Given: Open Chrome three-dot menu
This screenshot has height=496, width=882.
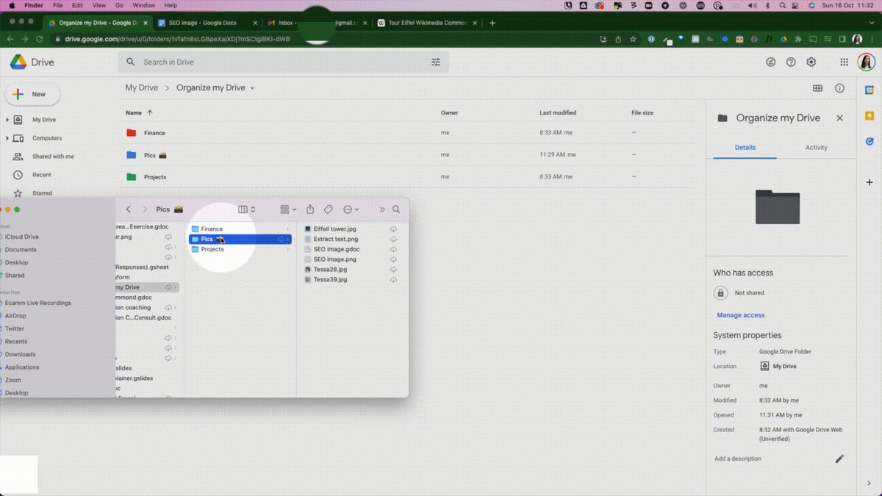Looking at the screenshot, I should (x=872, y=39).
